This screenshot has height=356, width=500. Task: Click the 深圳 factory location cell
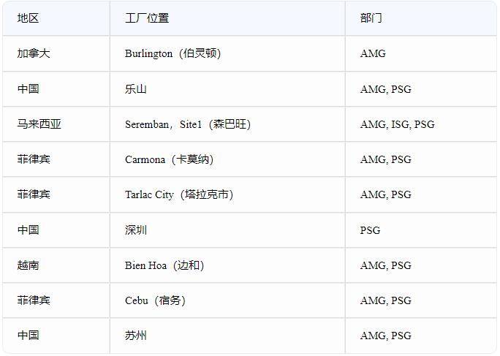click(x=136, y=230)
